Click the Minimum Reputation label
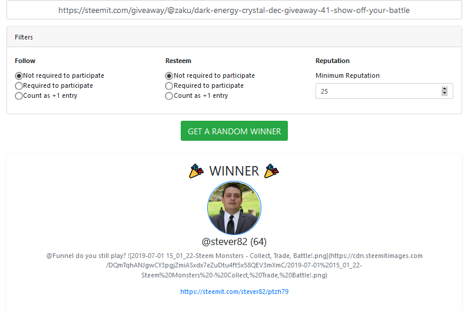This screenshot has height=311, width=468. pos(347,75)
